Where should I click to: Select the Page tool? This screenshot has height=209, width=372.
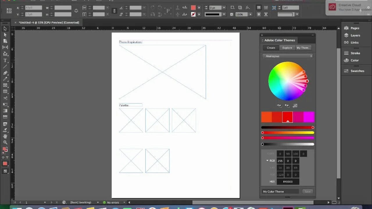5,41
